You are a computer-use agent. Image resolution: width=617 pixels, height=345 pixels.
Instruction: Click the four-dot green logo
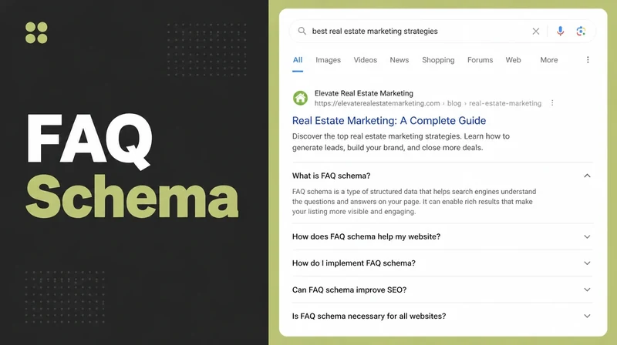(x=36, y=32)
